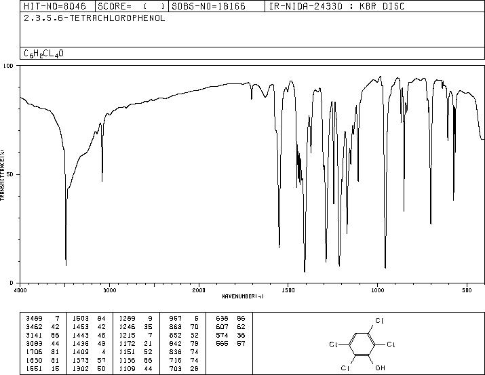
Task: Click the 100 y-axis tick label
Action: [8, 66]
